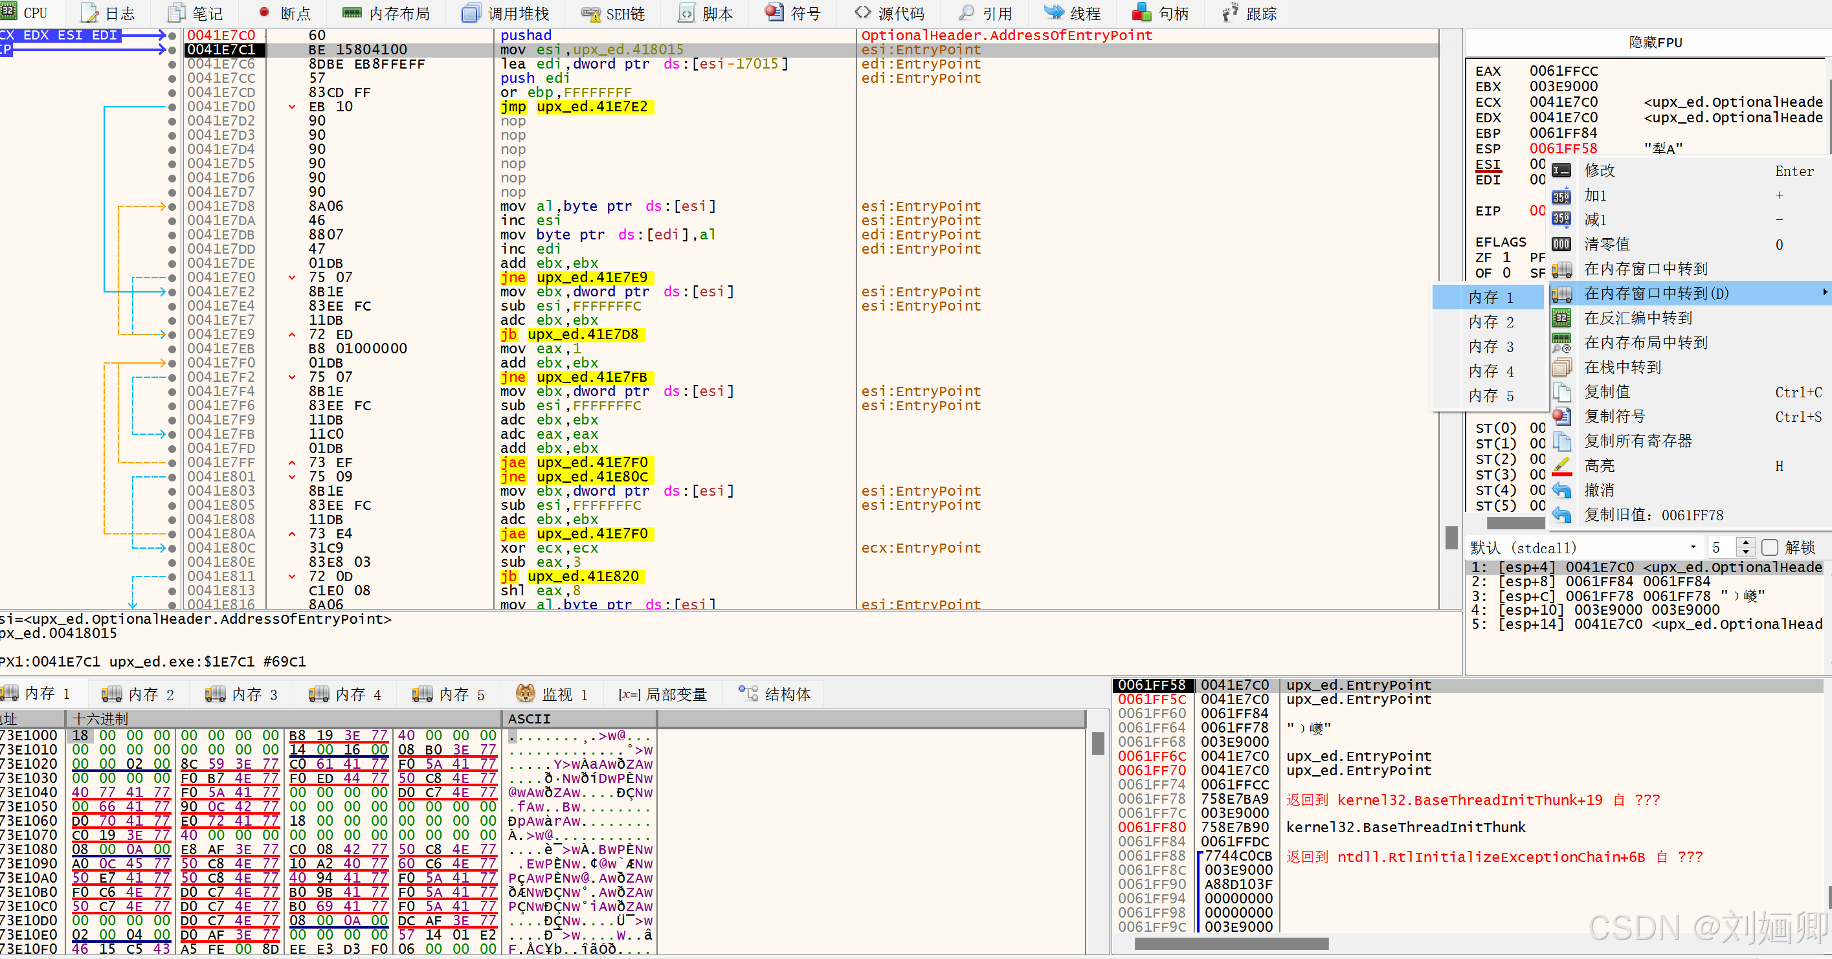Screen dimensions: 1832x959
Task: Switch to the 内存 3 dump tab
Action: (242, 694)
